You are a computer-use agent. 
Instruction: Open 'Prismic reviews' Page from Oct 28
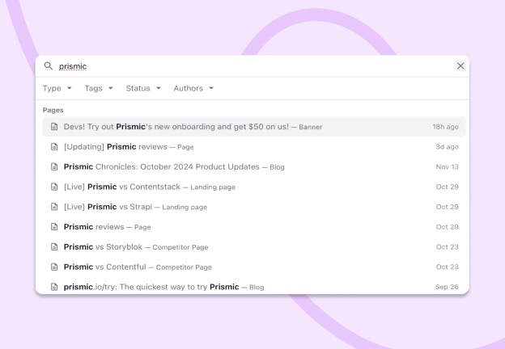click(254, 227)
